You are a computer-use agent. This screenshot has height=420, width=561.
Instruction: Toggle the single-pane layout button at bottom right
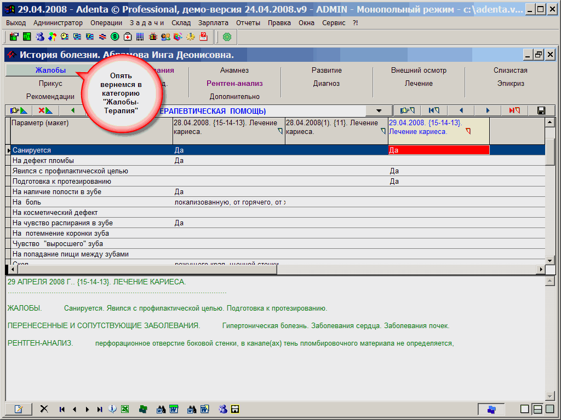(x=525, y=409)
